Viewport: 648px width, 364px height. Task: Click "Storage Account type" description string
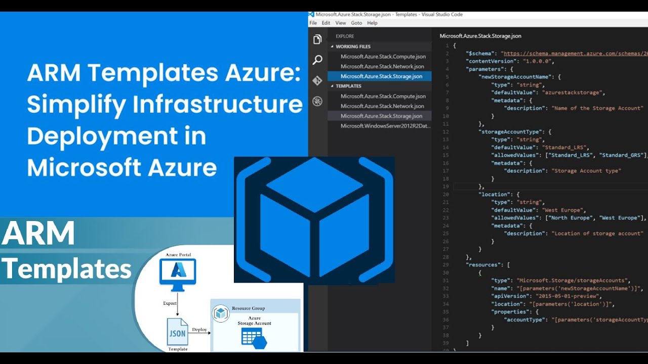coord(586,171)
